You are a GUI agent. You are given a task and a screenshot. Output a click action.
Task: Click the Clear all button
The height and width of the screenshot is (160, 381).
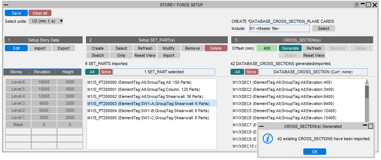coord(40,13)
